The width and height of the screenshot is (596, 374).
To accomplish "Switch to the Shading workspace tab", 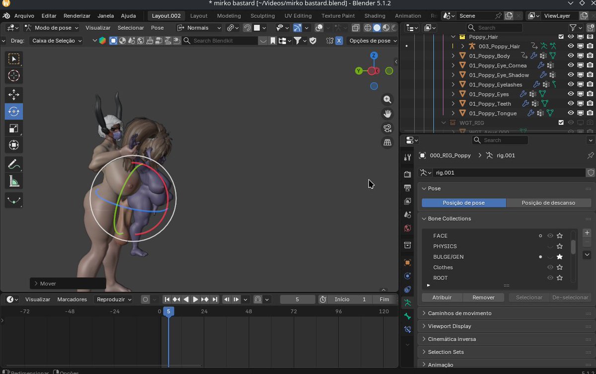I will [x=374, y=16].
